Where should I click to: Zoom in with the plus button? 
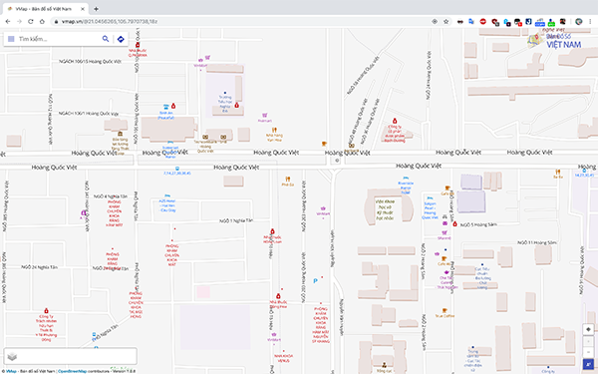tap(588, 341)
